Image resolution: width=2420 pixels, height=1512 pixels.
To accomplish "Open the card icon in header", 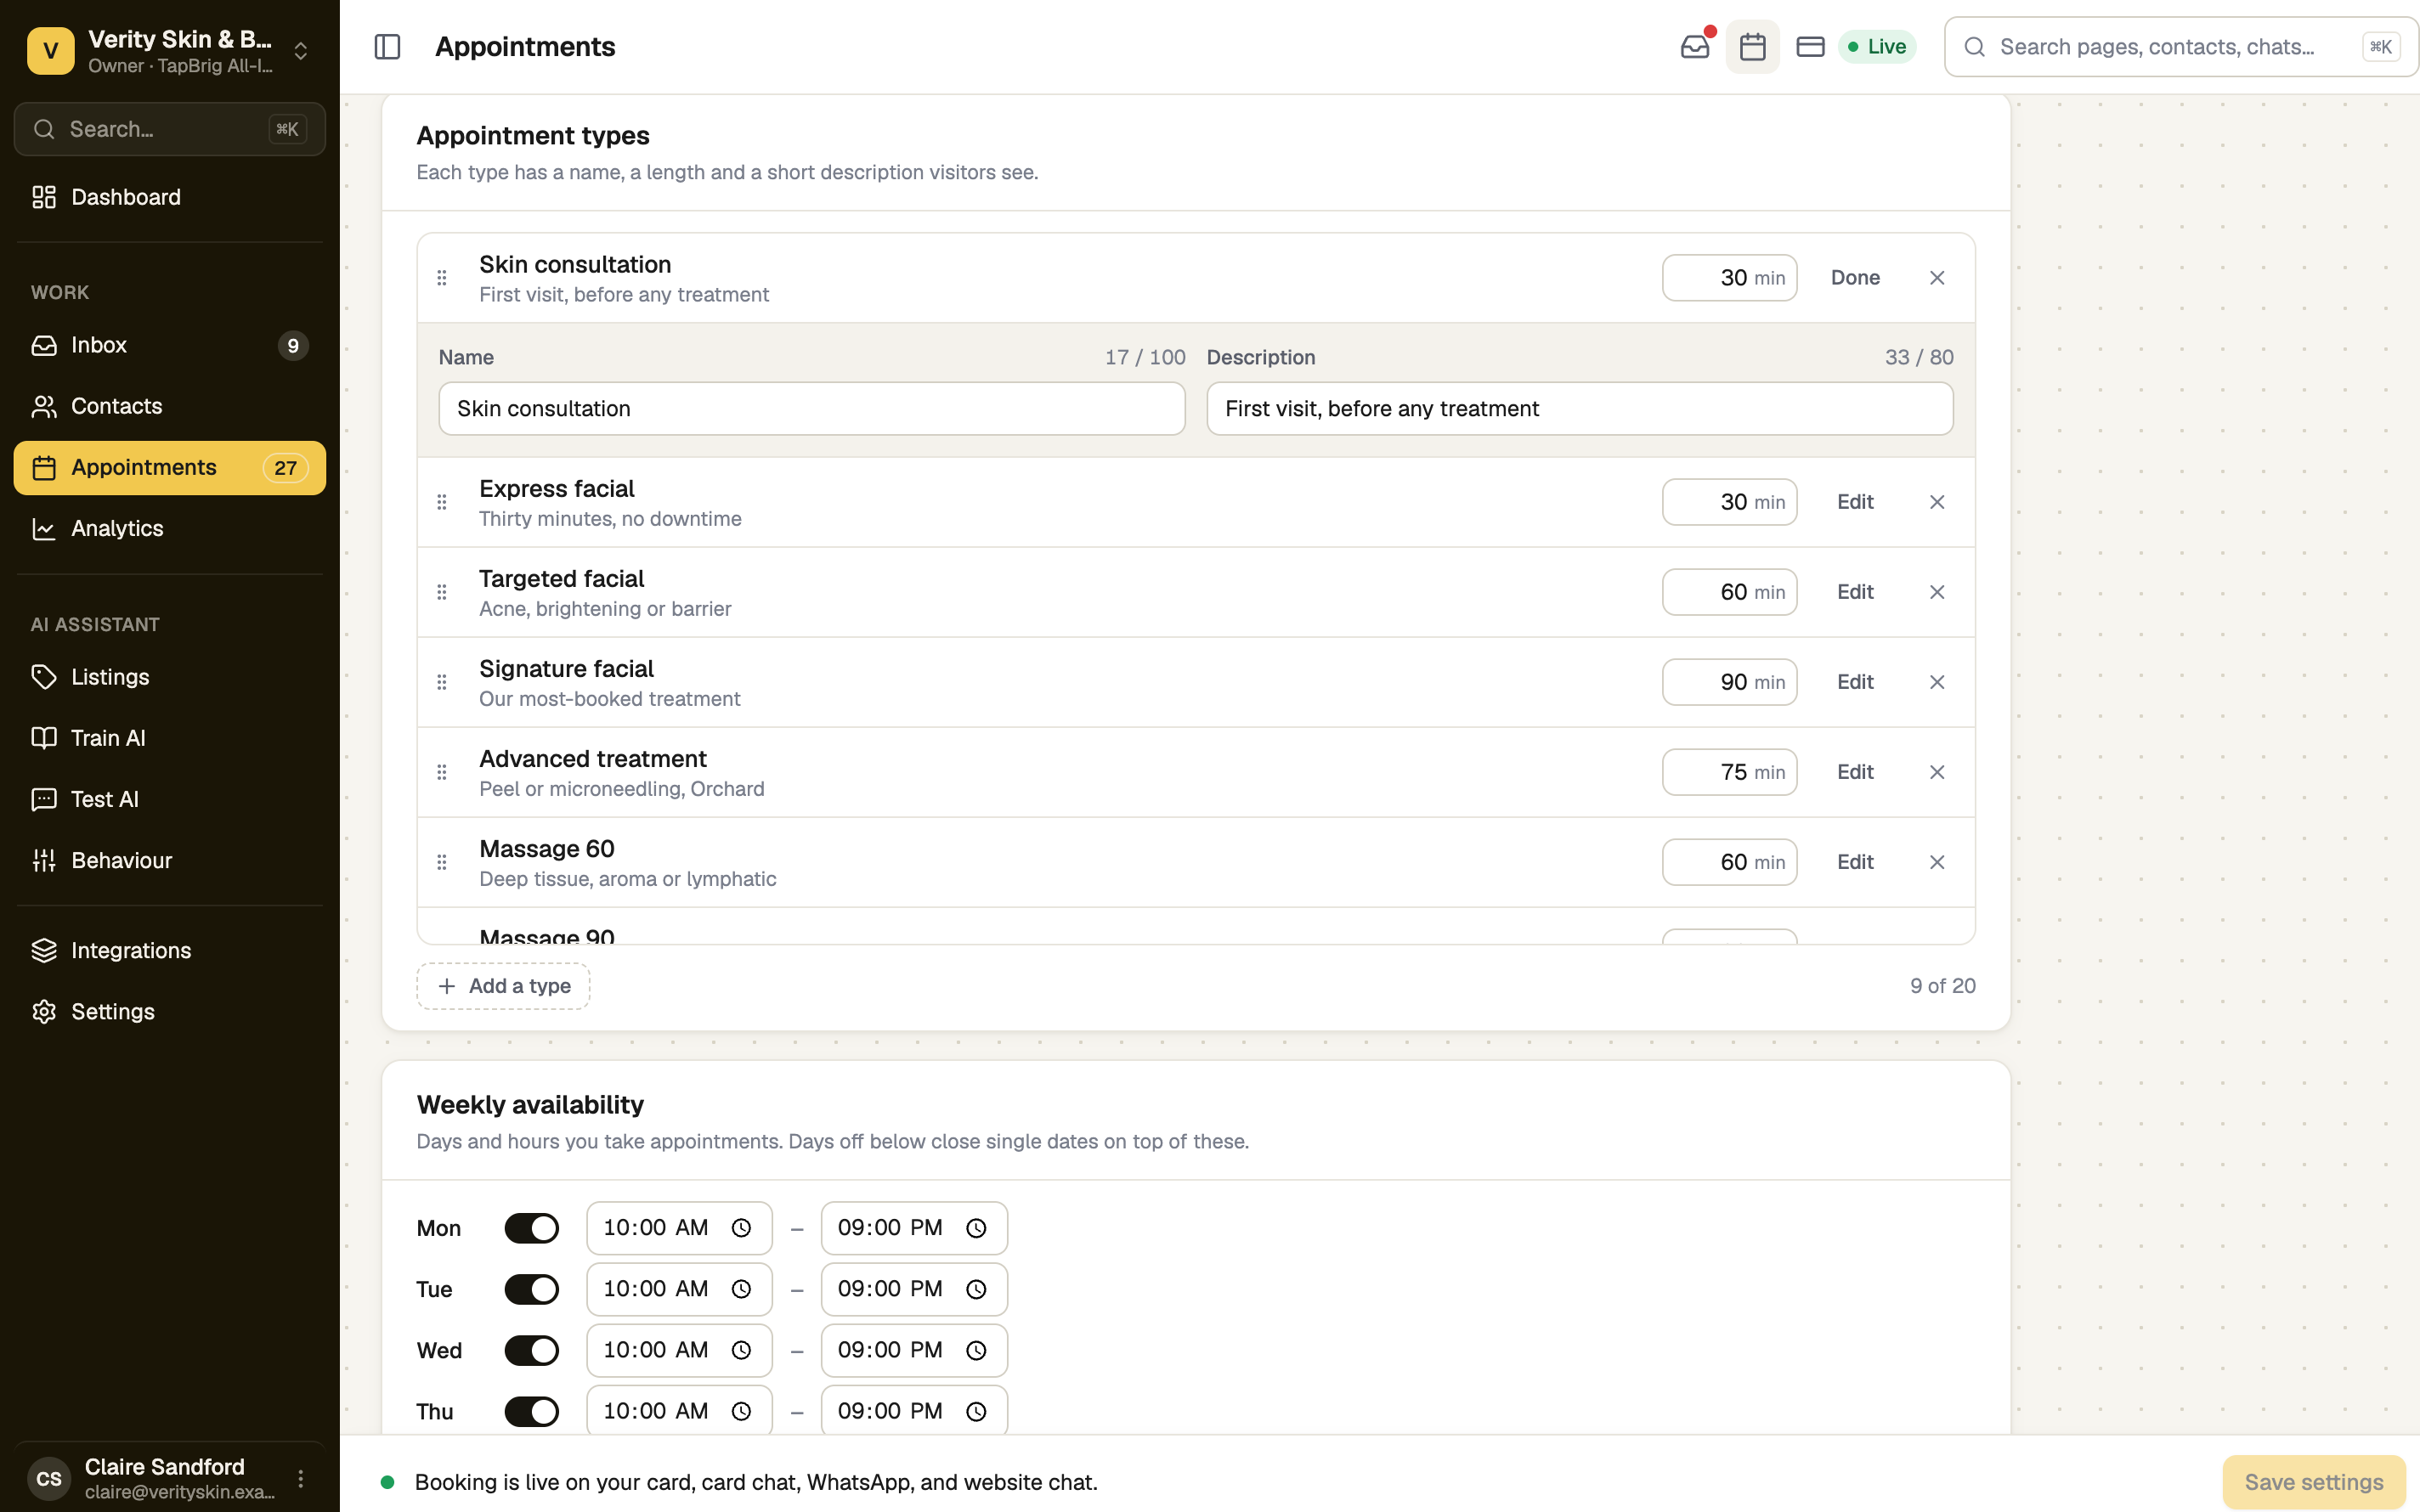I will click(1810, 47).
